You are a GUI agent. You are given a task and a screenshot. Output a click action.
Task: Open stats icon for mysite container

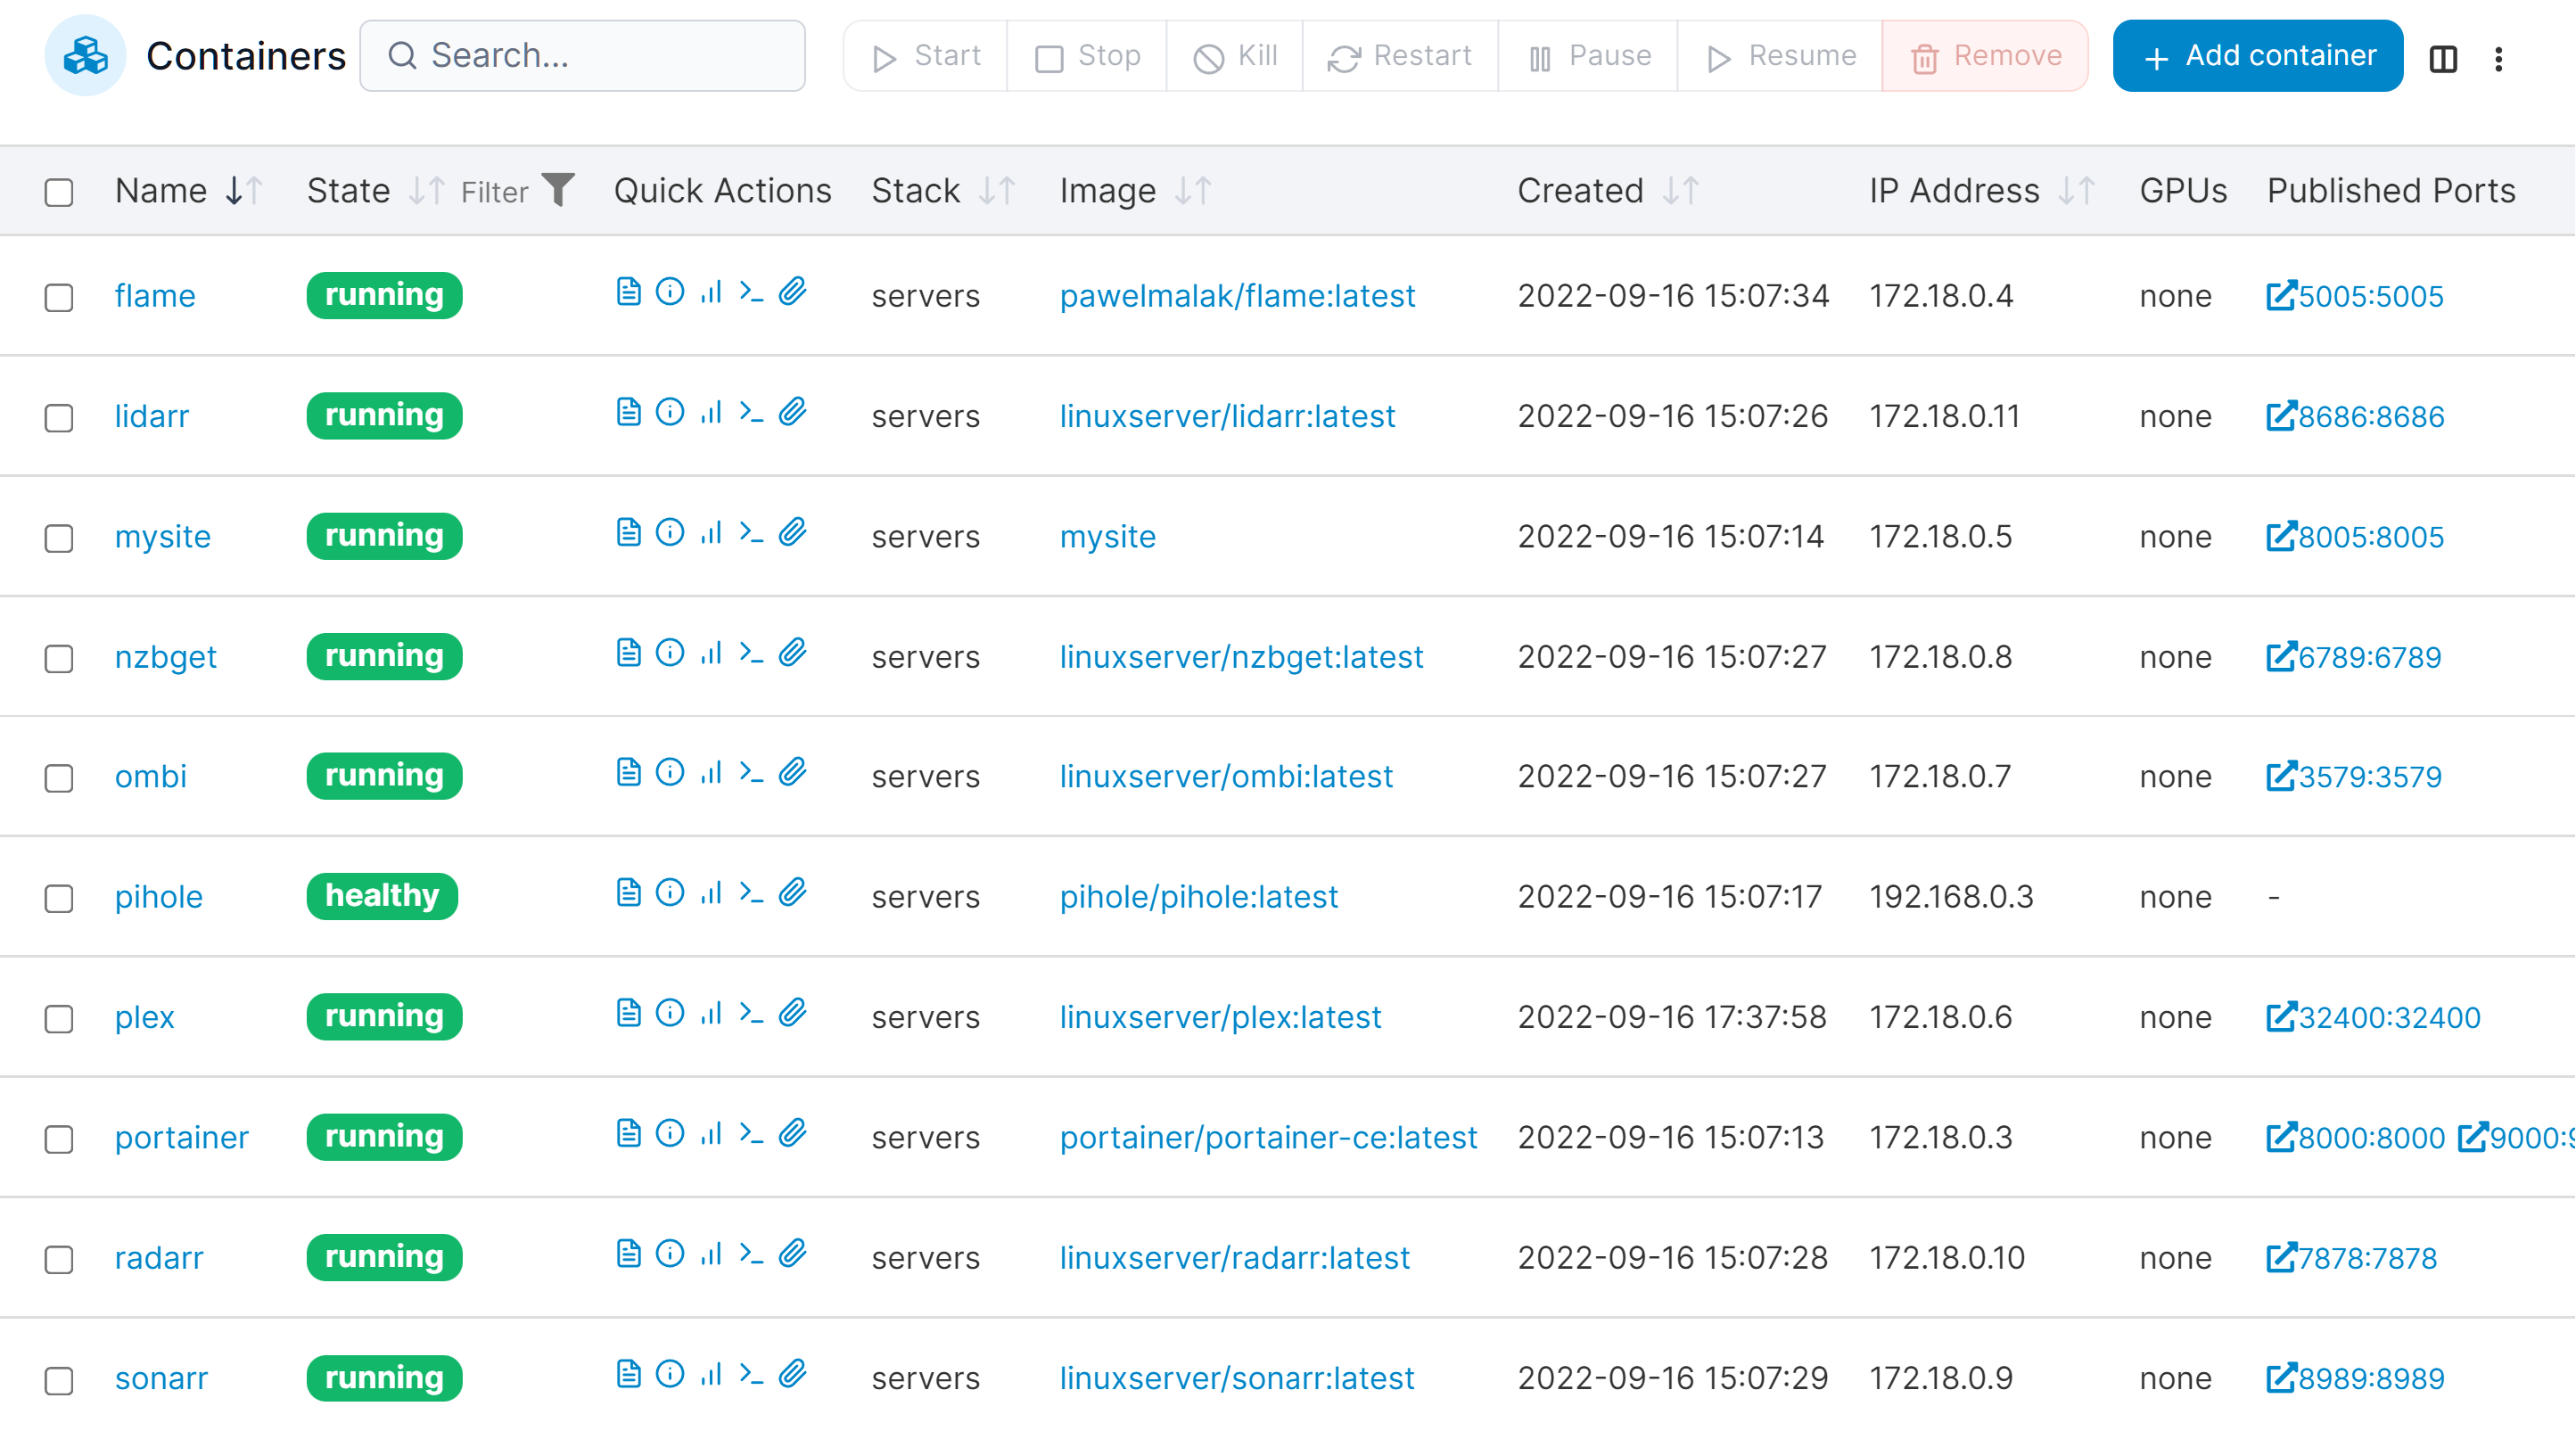pos(711,532)
